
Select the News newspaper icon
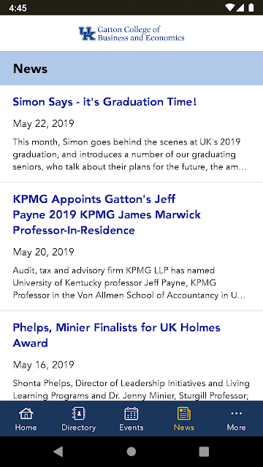click(184, 414)
